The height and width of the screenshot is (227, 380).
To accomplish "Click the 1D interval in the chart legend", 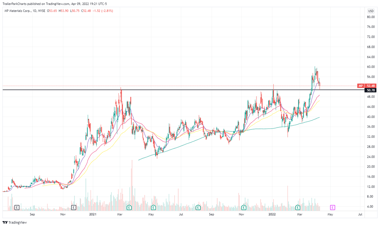I will [35, 11].
